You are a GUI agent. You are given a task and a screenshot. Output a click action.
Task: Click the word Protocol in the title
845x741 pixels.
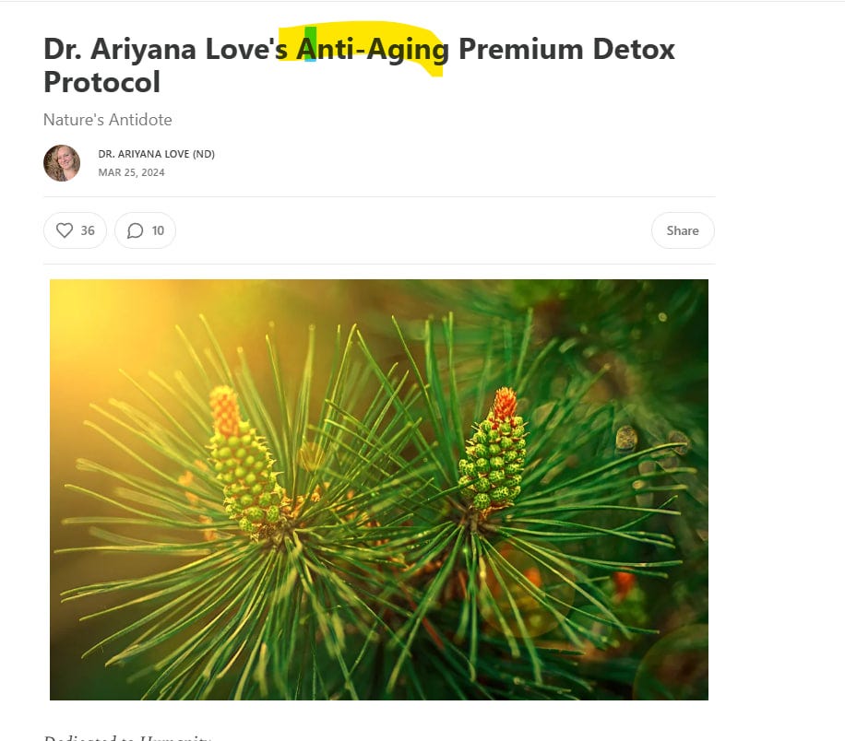[101, 82]
